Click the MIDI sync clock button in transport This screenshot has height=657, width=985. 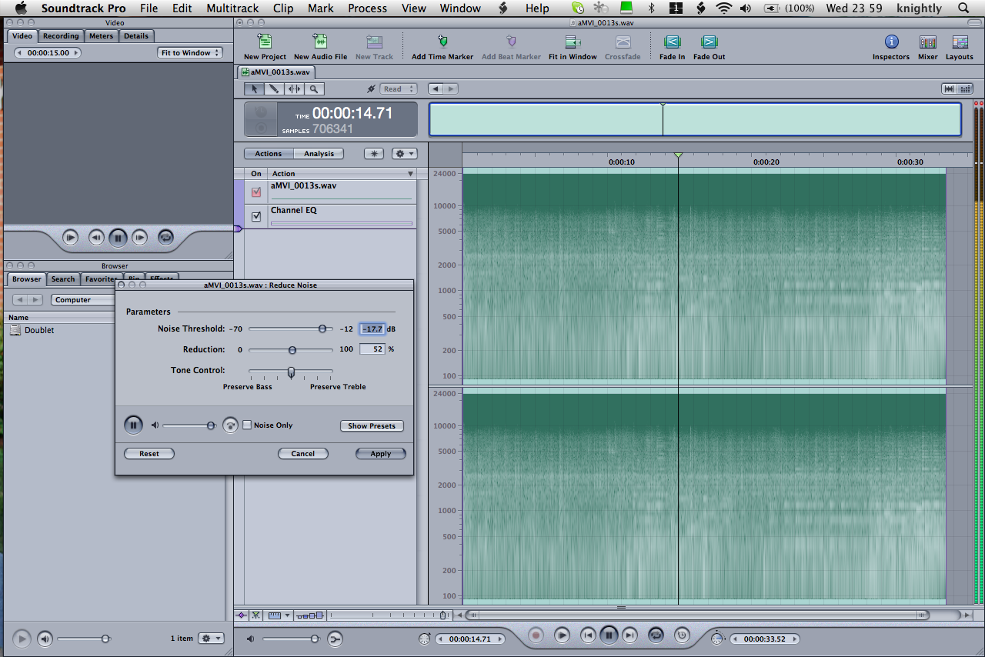tap(681, 635)
